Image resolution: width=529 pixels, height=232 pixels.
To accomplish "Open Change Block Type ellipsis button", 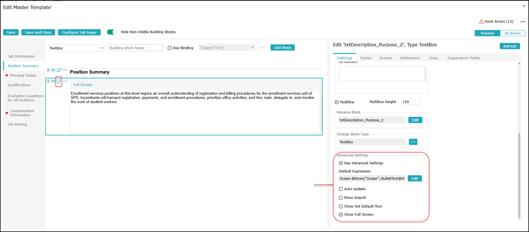I will (x=413, y=142).
